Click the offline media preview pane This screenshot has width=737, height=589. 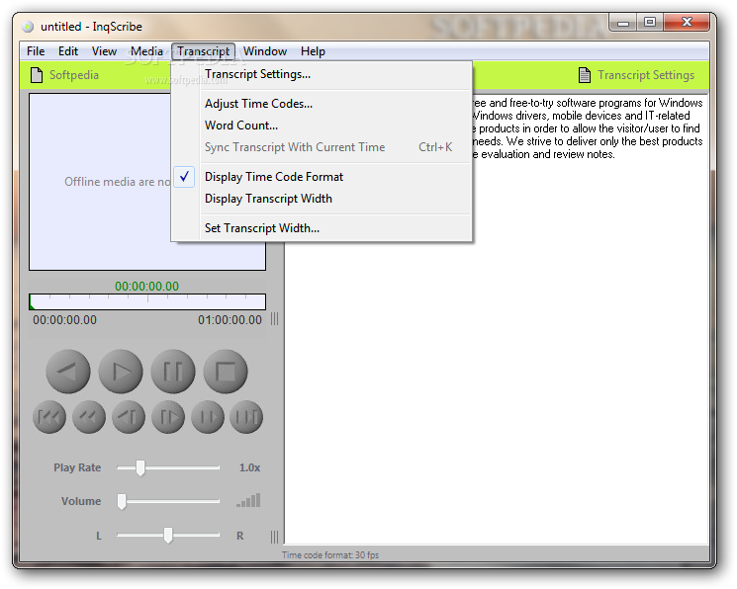[x=147, y=181]
